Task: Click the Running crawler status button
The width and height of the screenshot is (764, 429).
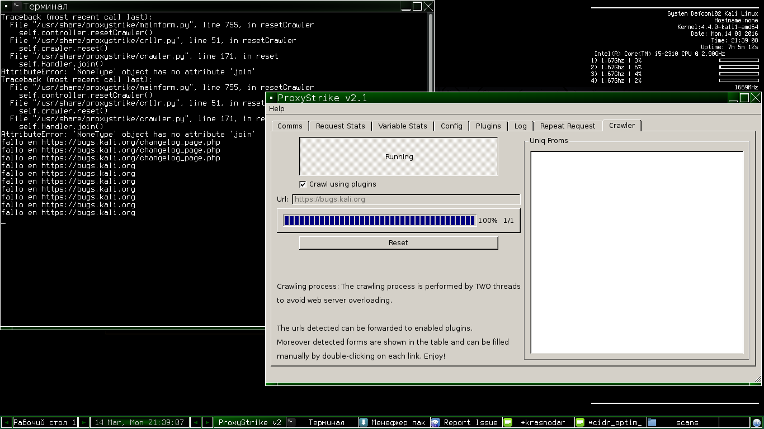Action: click(399, 157)
